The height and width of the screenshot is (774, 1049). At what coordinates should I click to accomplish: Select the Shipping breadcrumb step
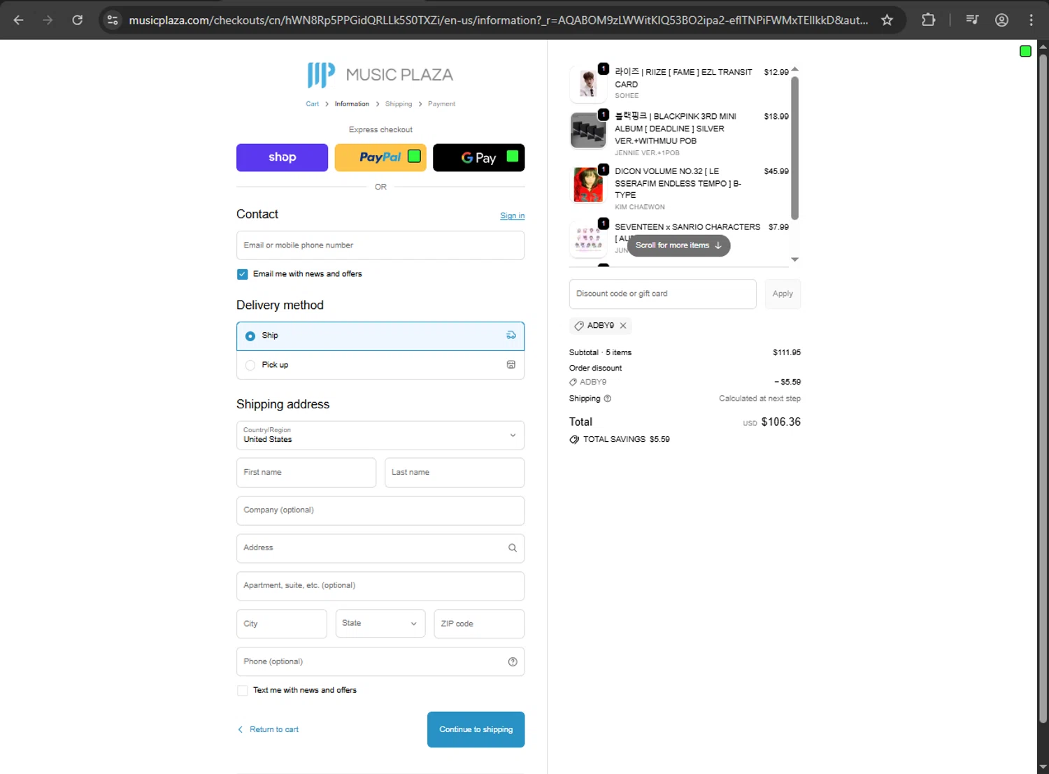coord(399,104)
